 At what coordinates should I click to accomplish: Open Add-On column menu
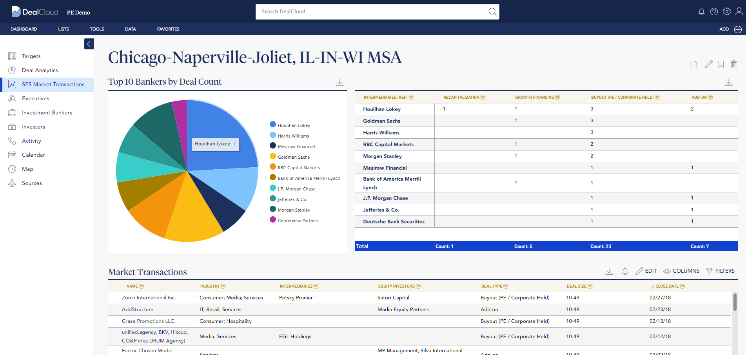[710, 97]
